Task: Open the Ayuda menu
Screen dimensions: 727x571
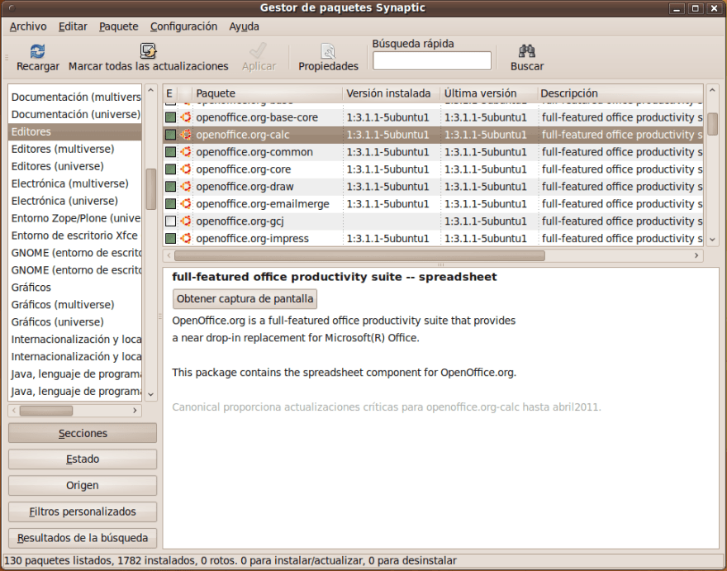Action: click(244, 26)
